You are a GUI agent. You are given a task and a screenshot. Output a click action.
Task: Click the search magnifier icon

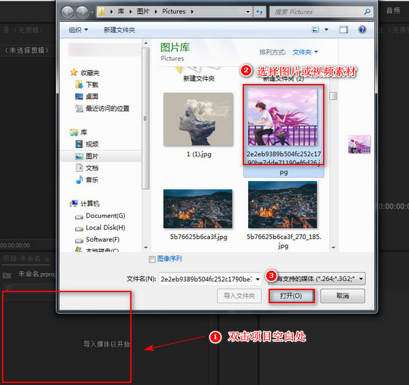(x=367, y=12)
